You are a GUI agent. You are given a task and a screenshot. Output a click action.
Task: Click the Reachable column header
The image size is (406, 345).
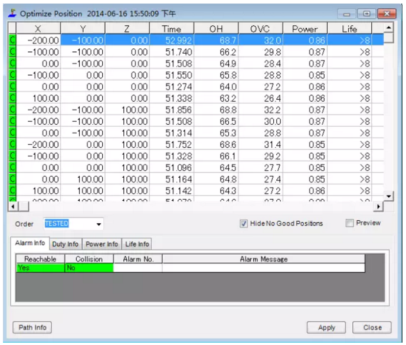40,259
